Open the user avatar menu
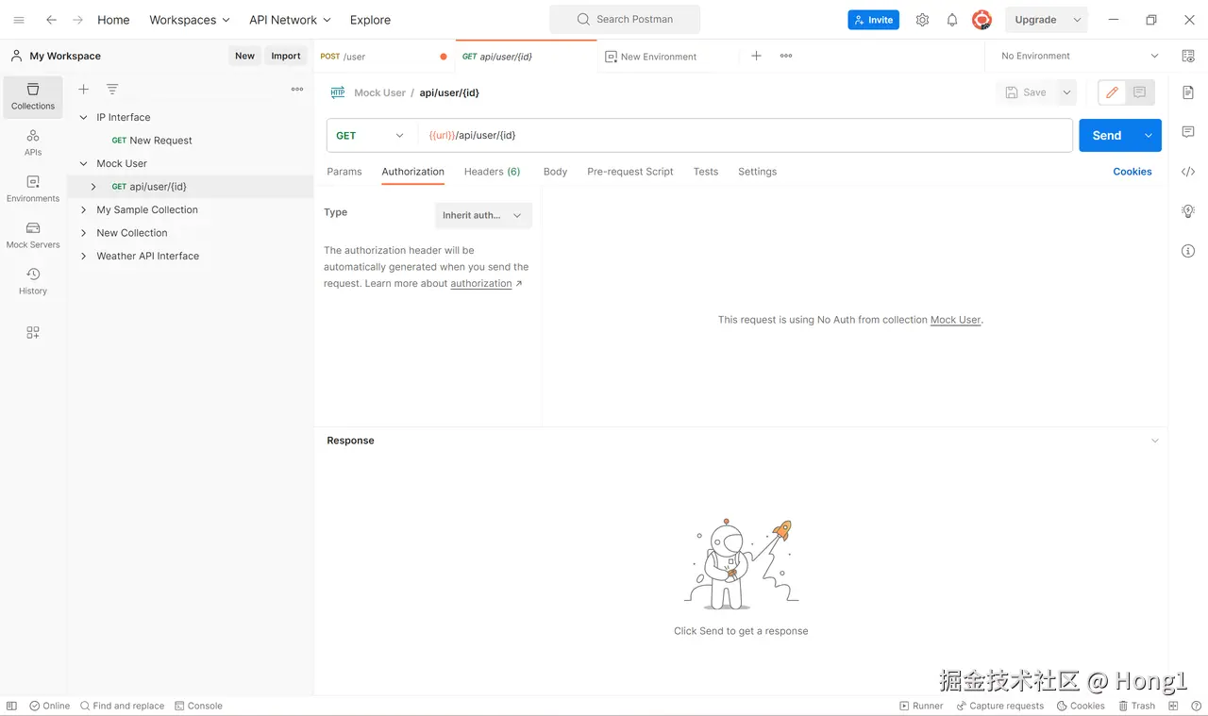Screen dimensions: 1208x716 tap(981, 20)
